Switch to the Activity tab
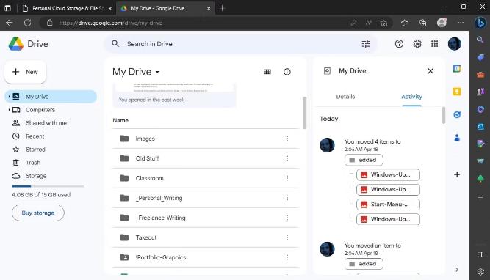 (x=411, y=97)
